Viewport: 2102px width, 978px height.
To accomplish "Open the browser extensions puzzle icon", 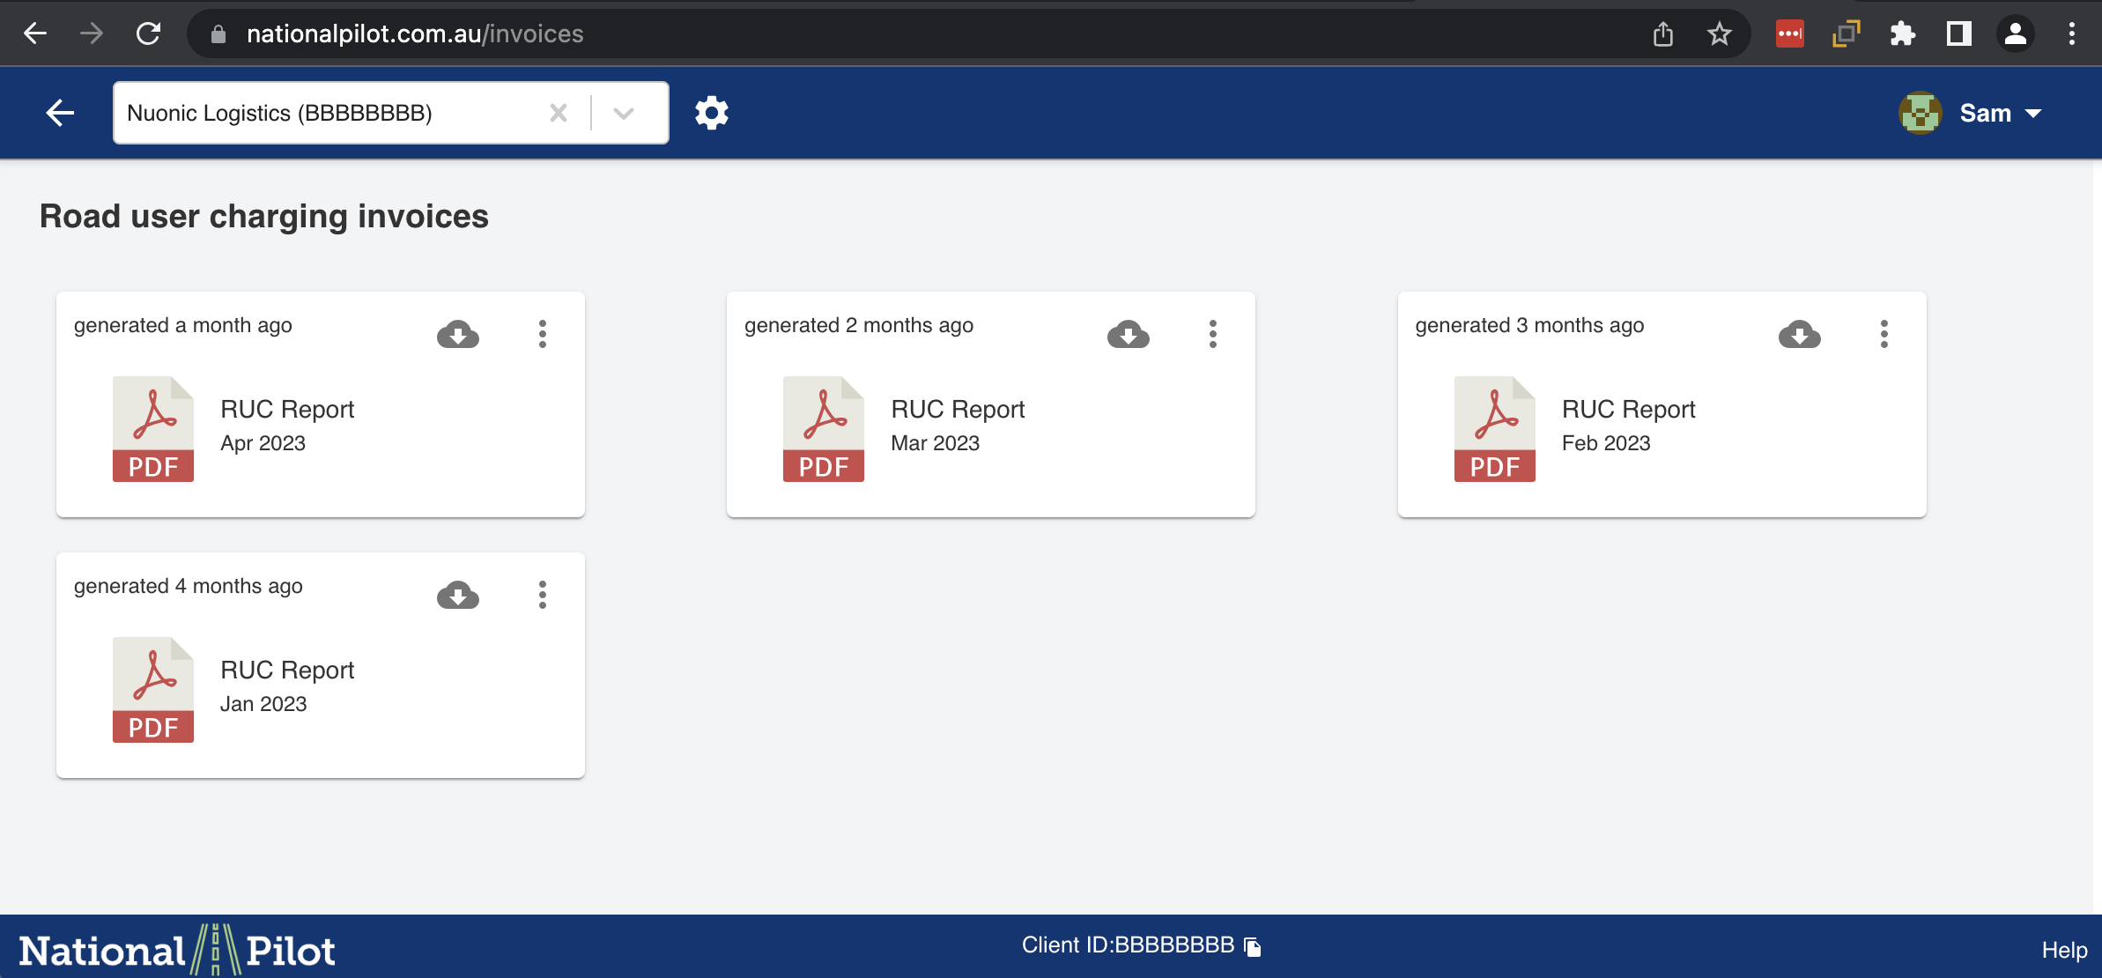I will pos(1902,34).
